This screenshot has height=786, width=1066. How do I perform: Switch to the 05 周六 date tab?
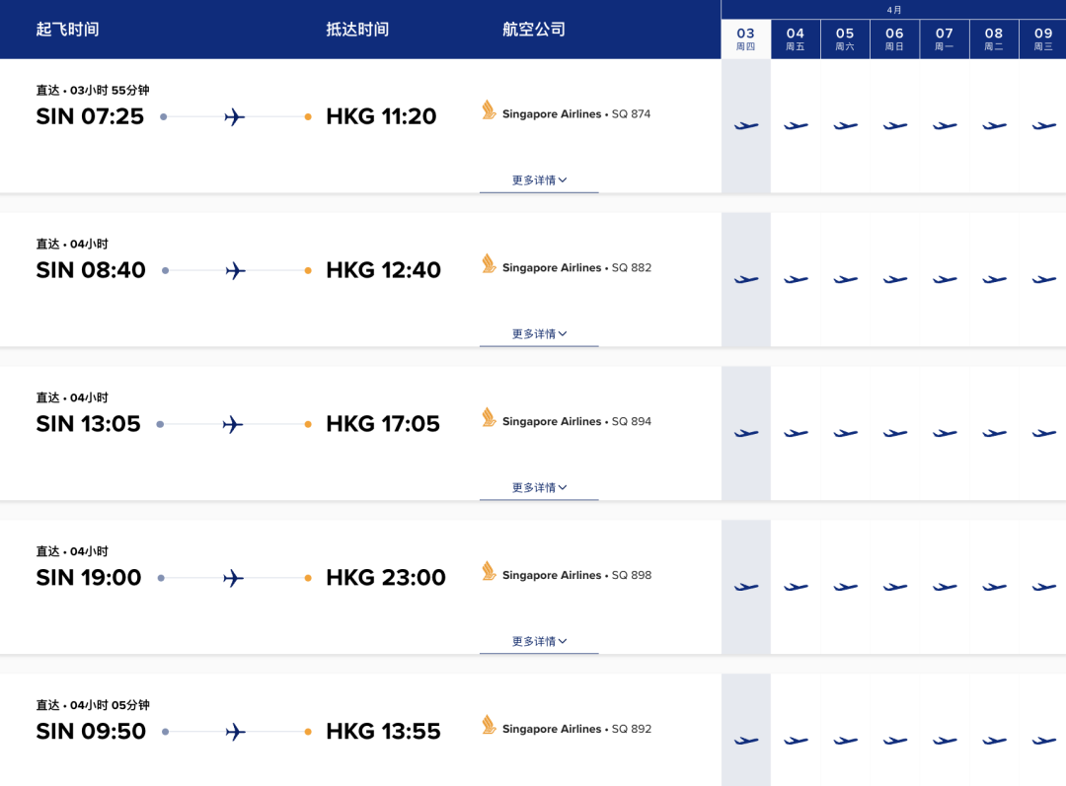pyautogui.click(x=845, y=39)
